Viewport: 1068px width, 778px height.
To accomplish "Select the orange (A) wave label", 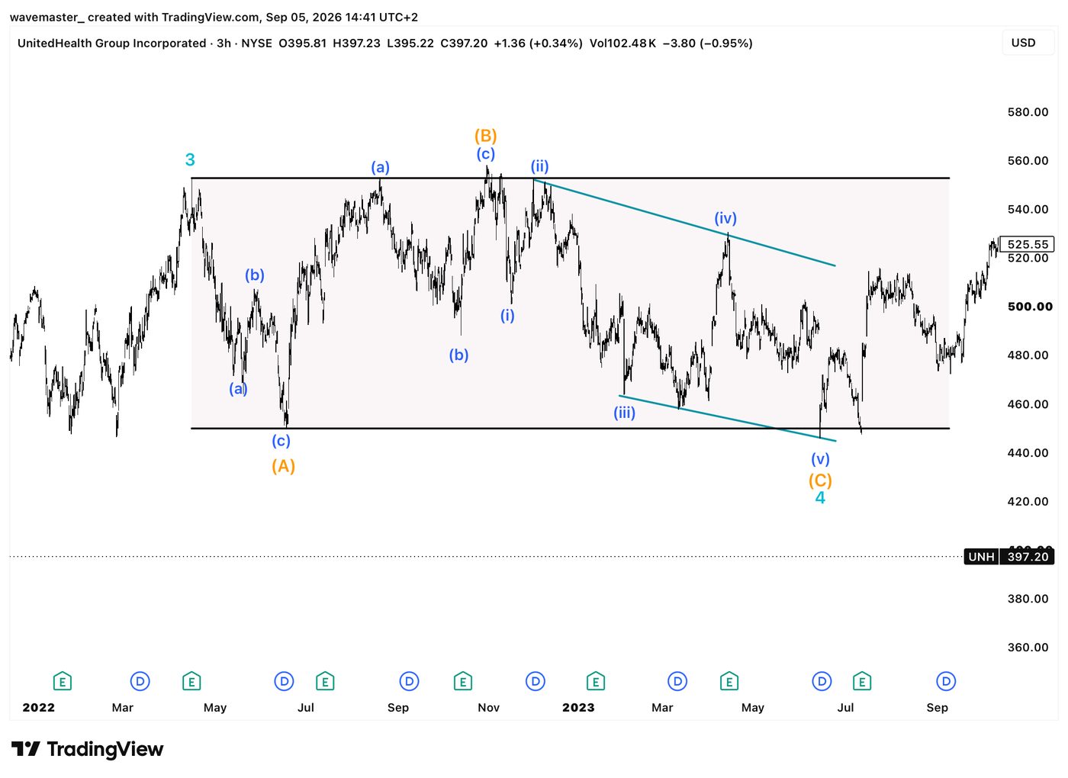I will (x=283, y=466).
